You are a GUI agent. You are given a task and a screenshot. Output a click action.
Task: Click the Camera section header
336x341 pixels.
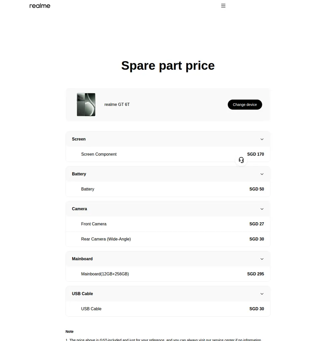tap(168, 209)
